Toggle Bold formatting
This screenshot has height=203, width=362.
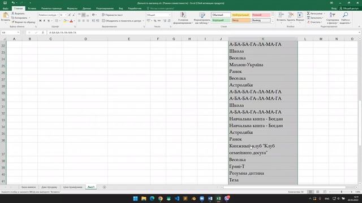click(x=40, y=21)
